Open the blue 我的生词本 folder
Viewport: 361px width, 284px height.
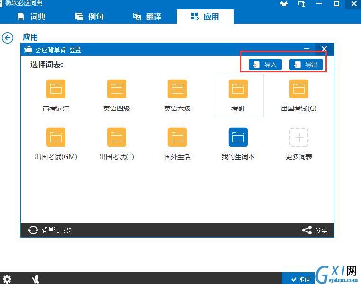238,137
